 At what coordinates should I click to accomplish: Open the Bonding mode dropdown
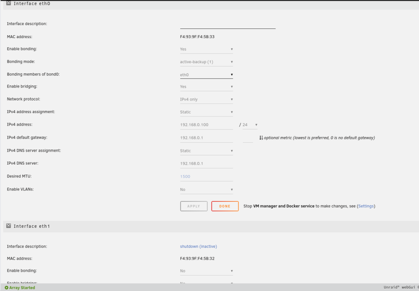point(206,62)
